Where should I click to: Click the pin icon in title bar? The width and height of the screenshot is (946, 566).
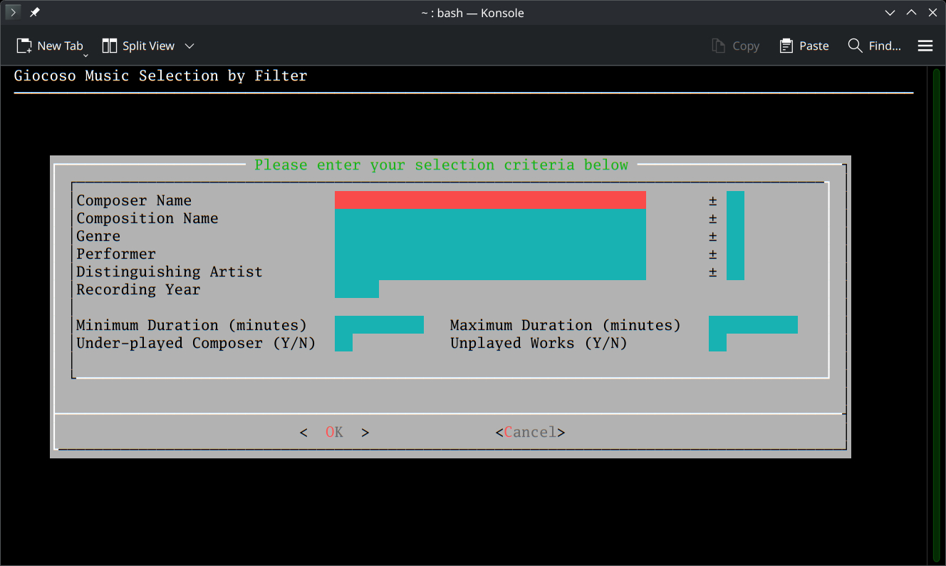(34, 13)
